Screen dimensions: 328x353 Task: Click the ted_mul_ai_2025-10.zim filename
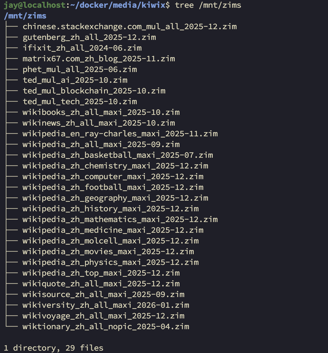(75, 80)
